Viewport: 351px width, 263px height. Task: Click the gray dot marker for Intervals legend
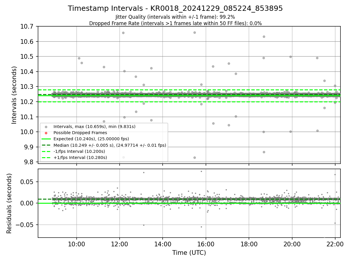46,127
